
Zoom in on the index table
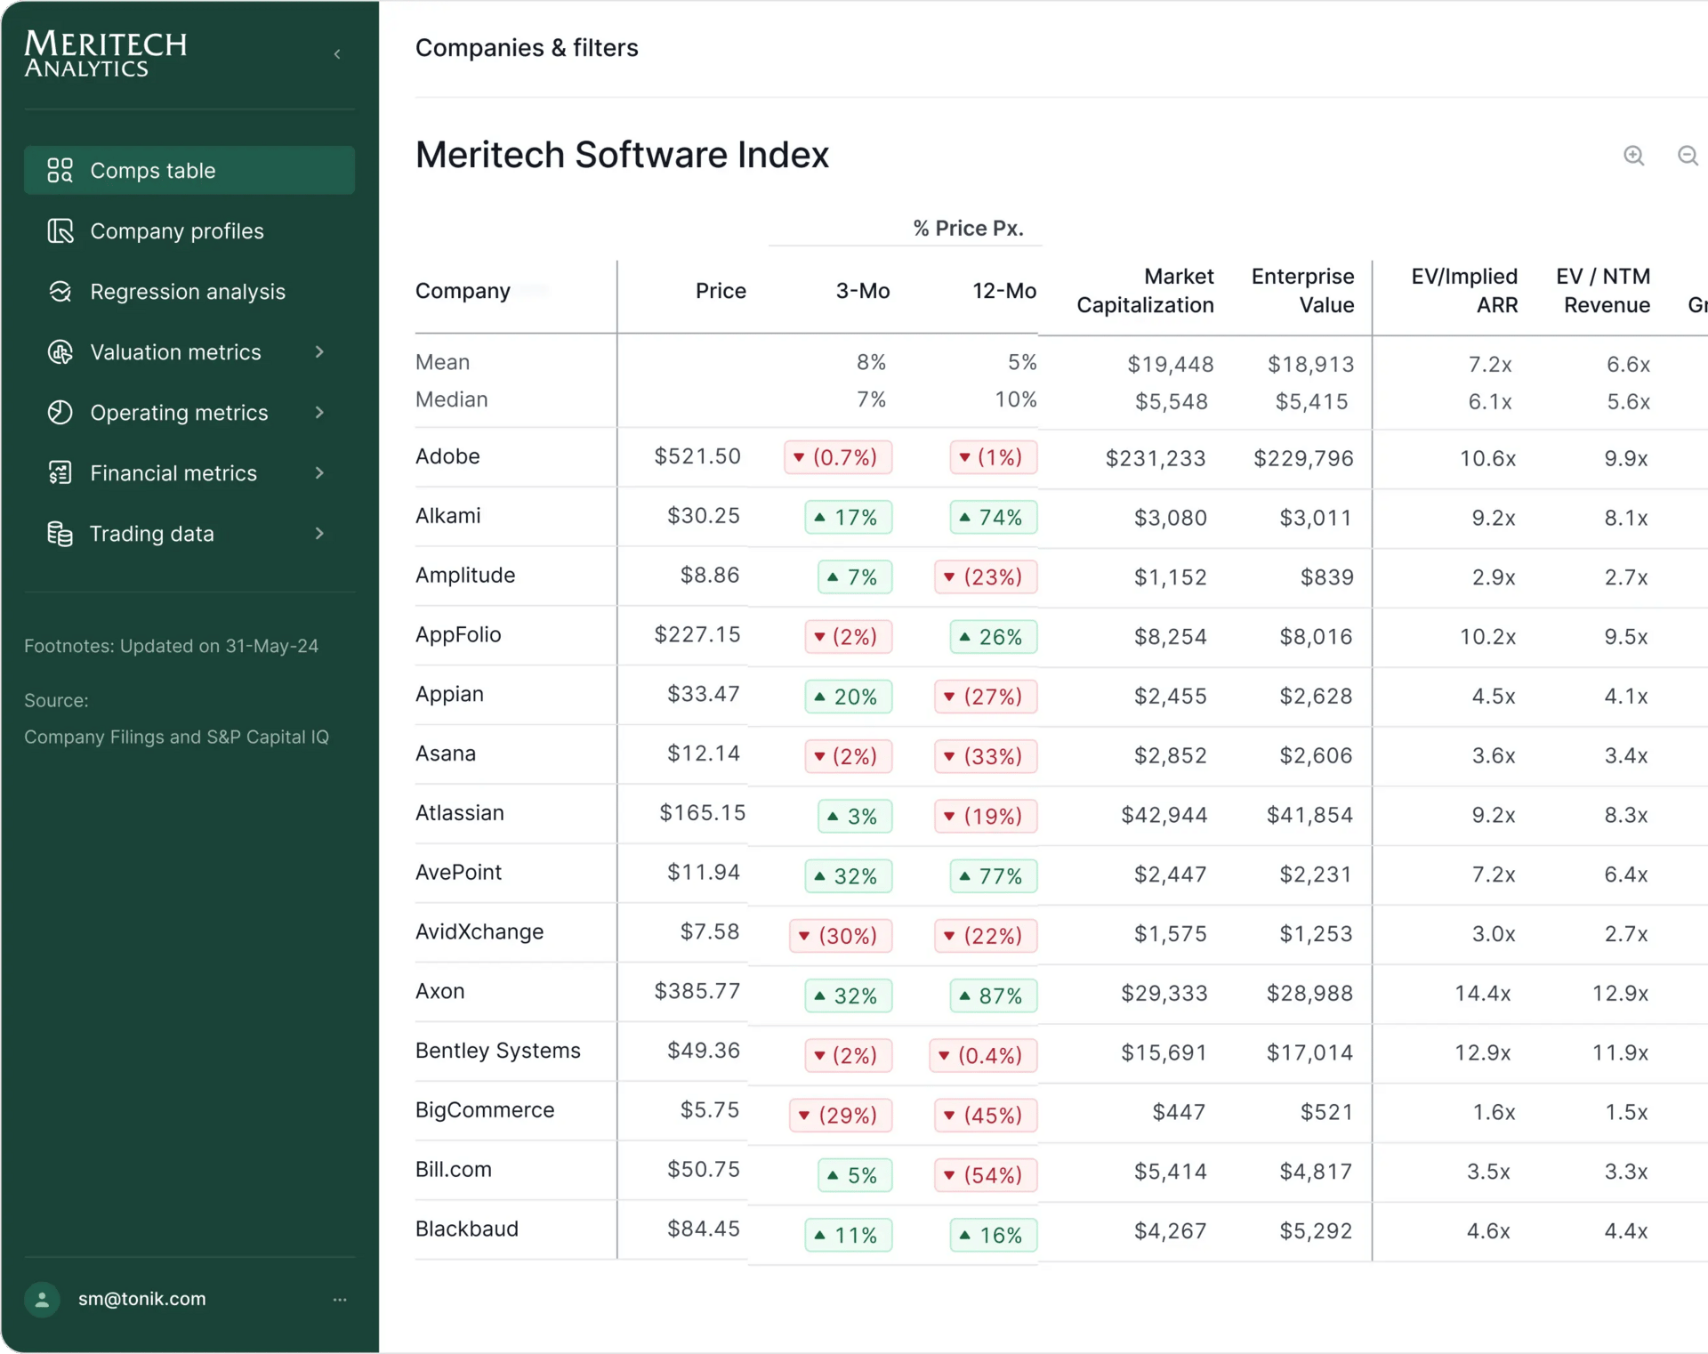click(1633, 156)
